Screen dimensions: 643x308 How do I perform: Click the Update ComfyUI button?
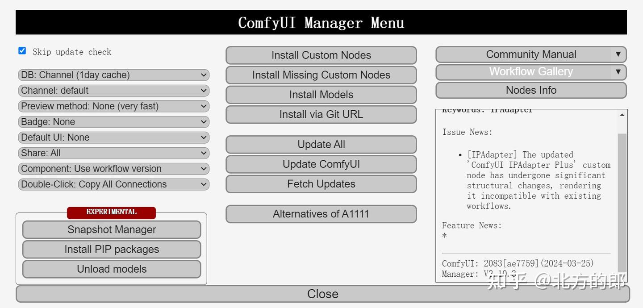[321, 164]
